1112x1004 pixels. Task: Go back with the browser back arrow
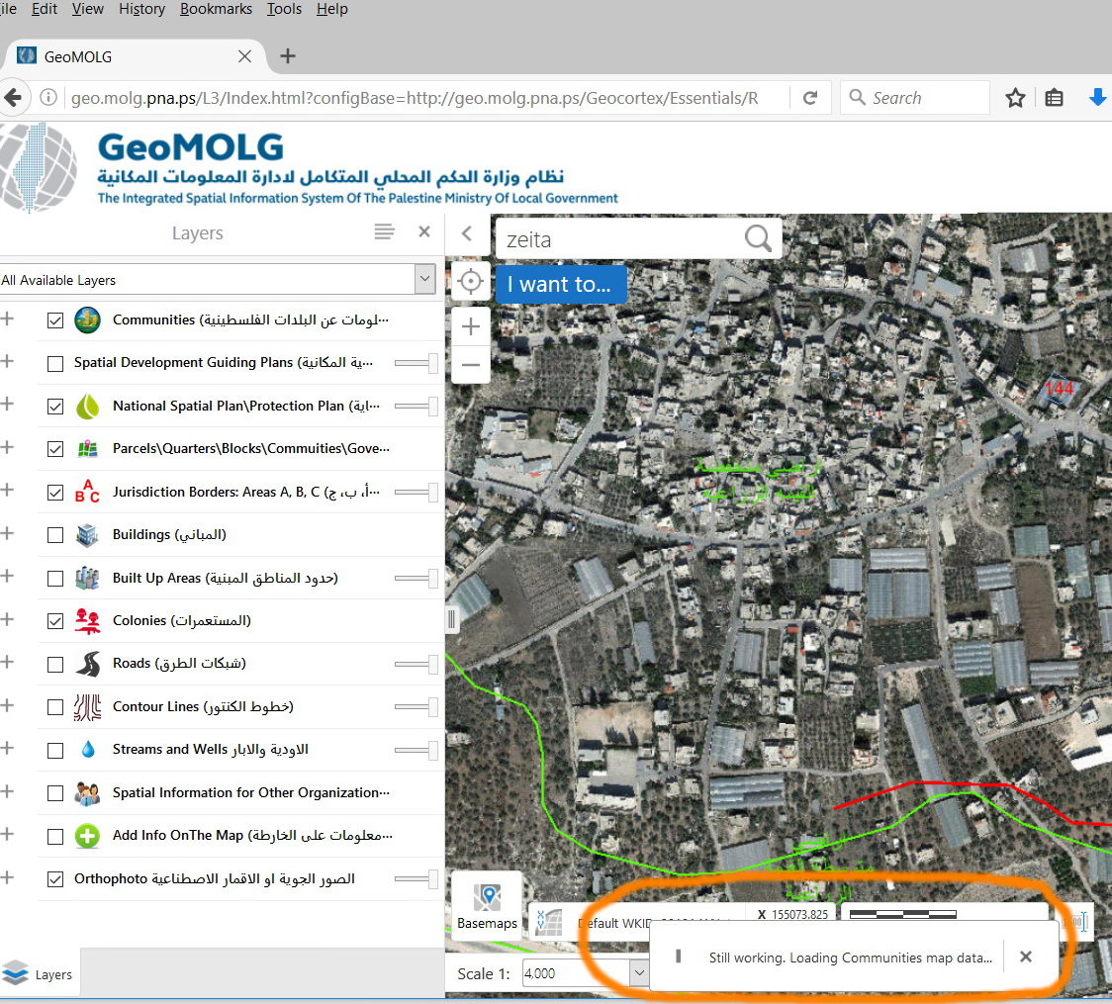(14, 97)
